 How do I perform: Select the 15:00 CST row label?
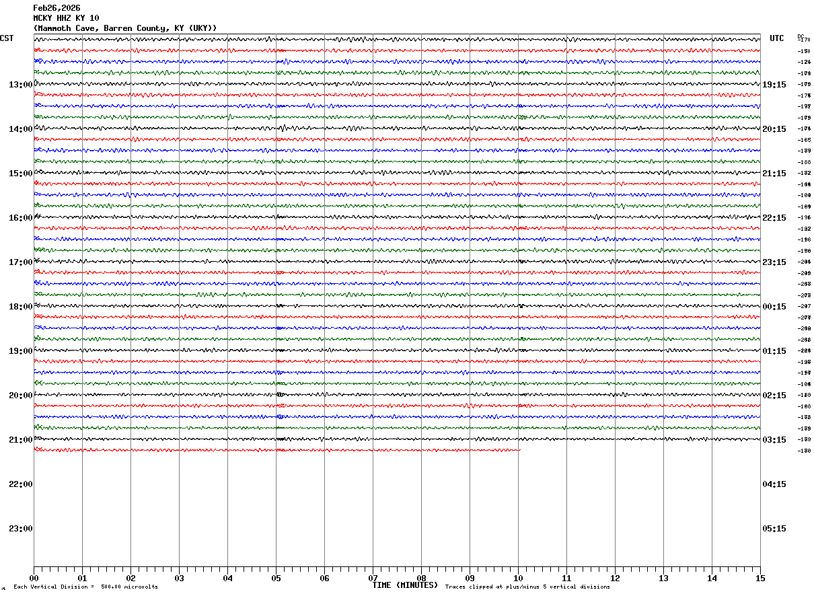click(21, 174)
